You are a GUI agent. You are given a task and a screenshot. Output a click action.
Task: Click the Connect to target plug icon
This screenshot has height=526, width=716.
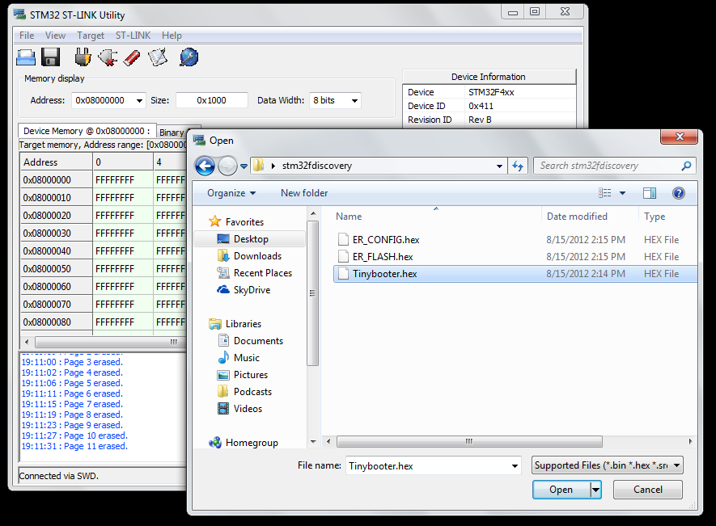(83, 57)
